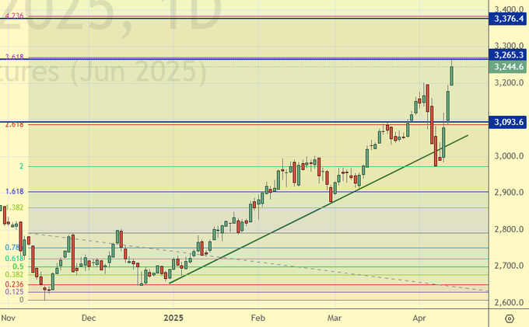Select the 2.618 Fibonacci level label

point(13,124)
